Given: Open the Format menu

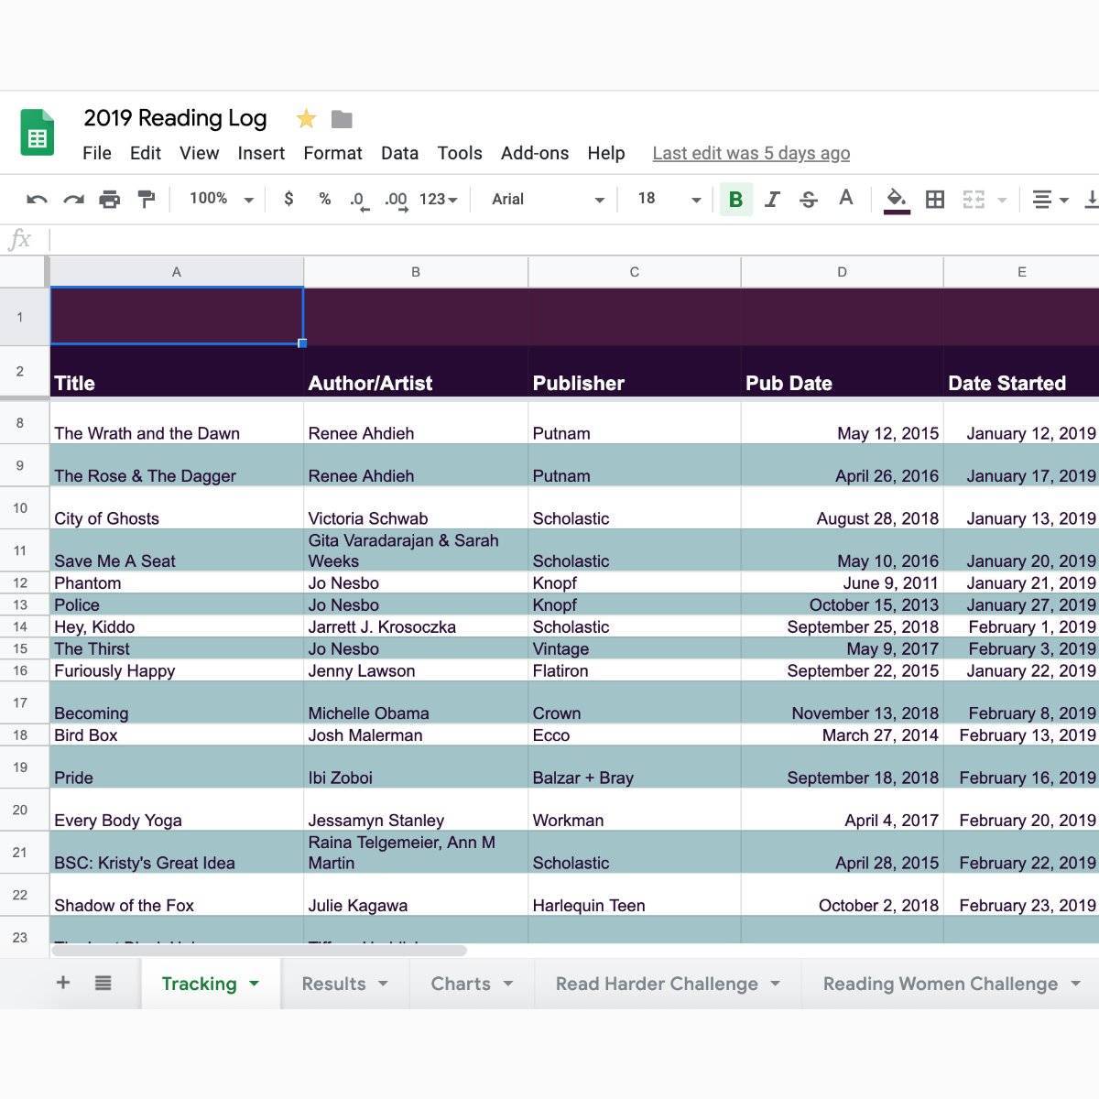Looking at the screenshot, I should click(x=332, y=153).
